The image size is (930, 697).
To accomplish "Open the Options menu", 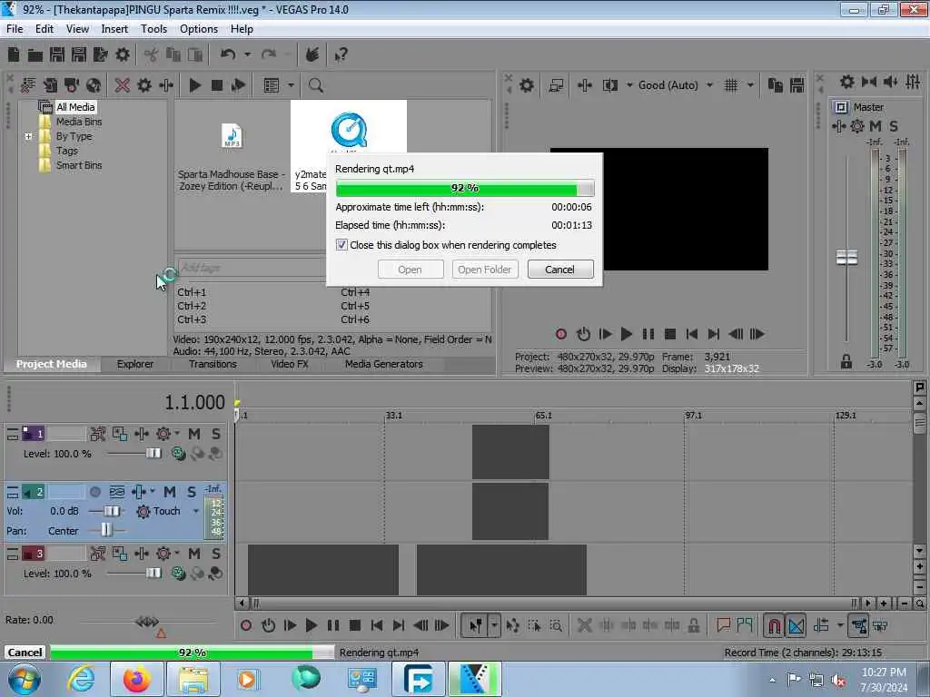I will tap(199, 29).
